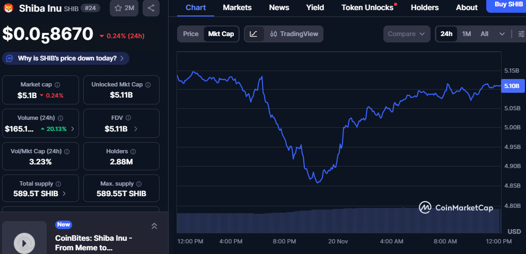Open the Markets tab

coord(237,7)
